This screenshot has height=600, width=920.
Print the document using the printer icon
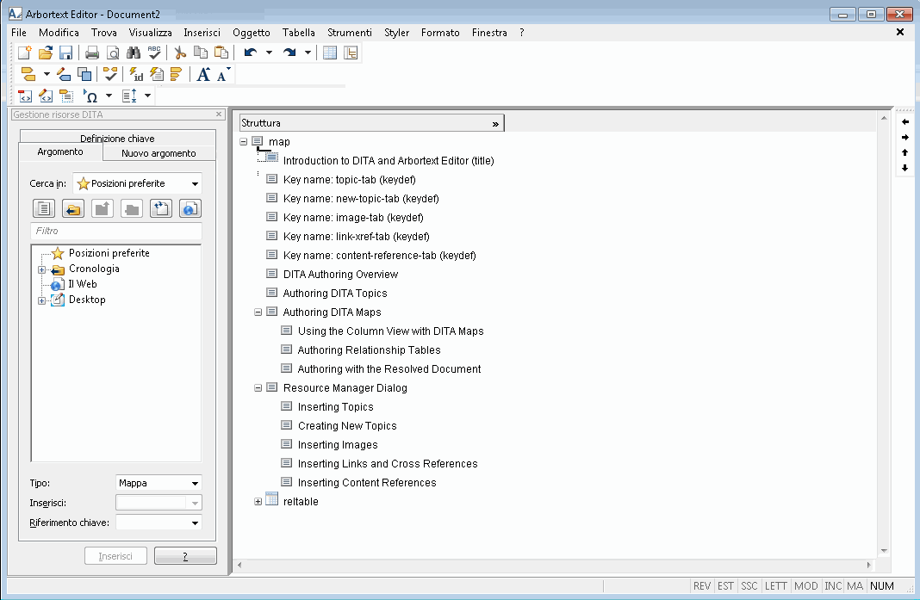tap(92, 53)
